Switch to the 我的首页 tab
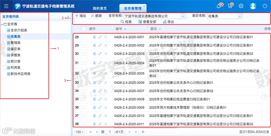Image resolution: width=271 pixels, height=136 pixels. tap(100, 8)
